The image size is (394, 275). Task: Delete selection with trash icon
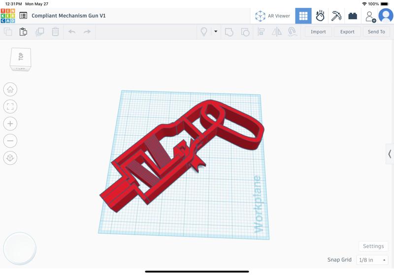[55, 32]
